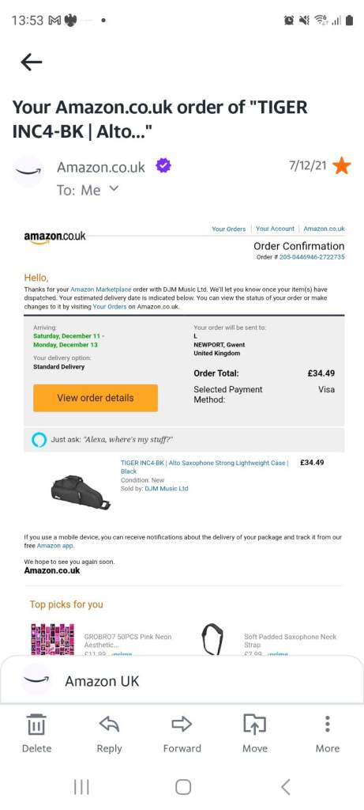Open the Amazon sender avatar
This screenshot has height=810, width=364.
pyautogui.click(x=28, y=171)
